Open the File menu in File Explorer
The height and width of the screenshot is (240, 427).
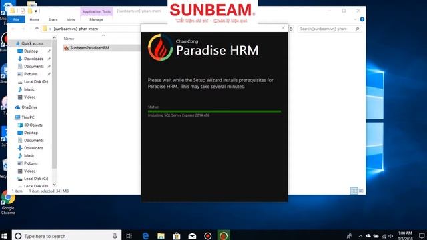tap(16, 19)
